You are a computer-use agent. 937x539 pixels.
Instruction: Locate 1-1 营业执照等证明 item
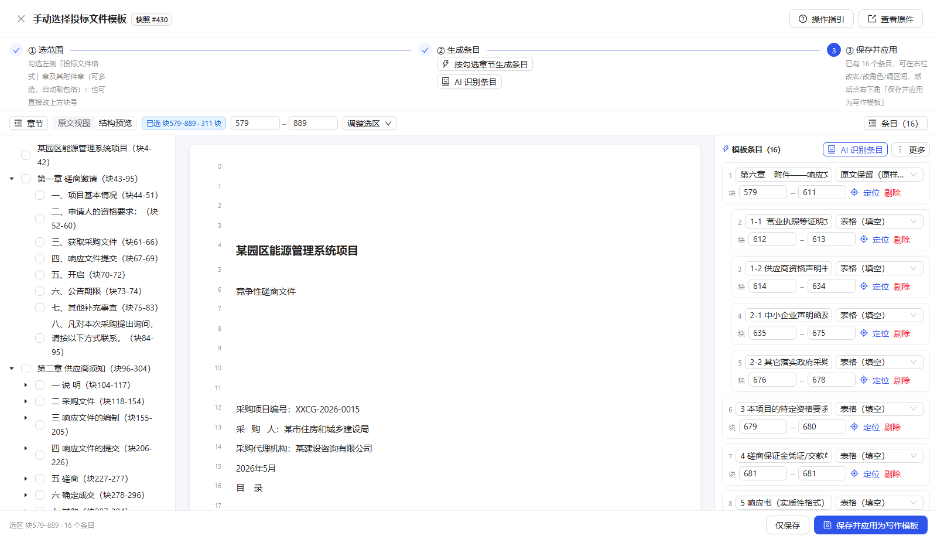point(874,240)
